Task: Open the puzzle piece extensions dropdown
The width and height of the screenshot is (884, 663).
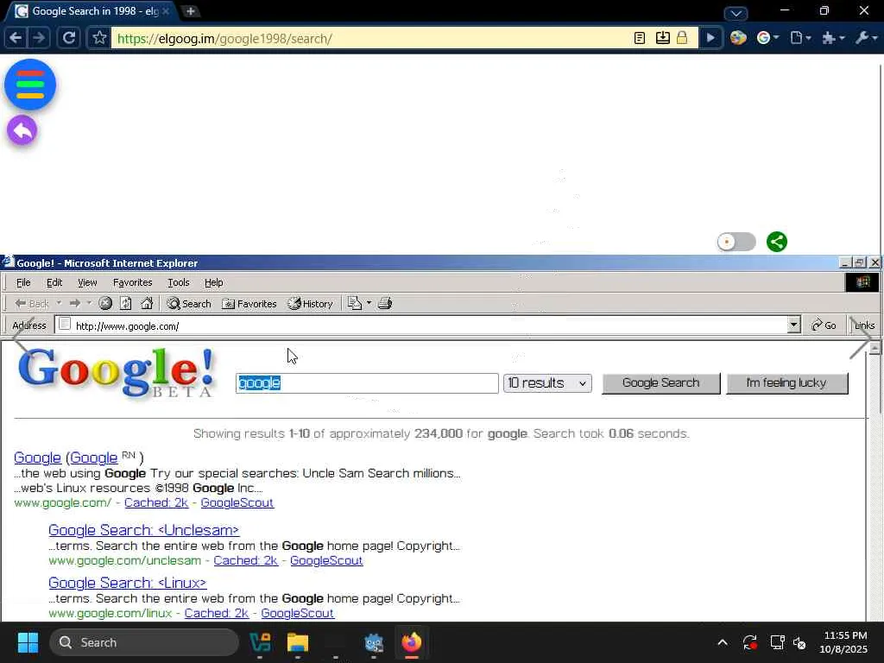Action: pos(833,38)
